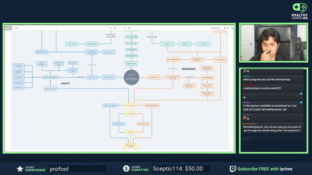Select the blue Module Overview node
Image resolution: width=312 pixels, height=175 pixels.
(x=109, y=77)
